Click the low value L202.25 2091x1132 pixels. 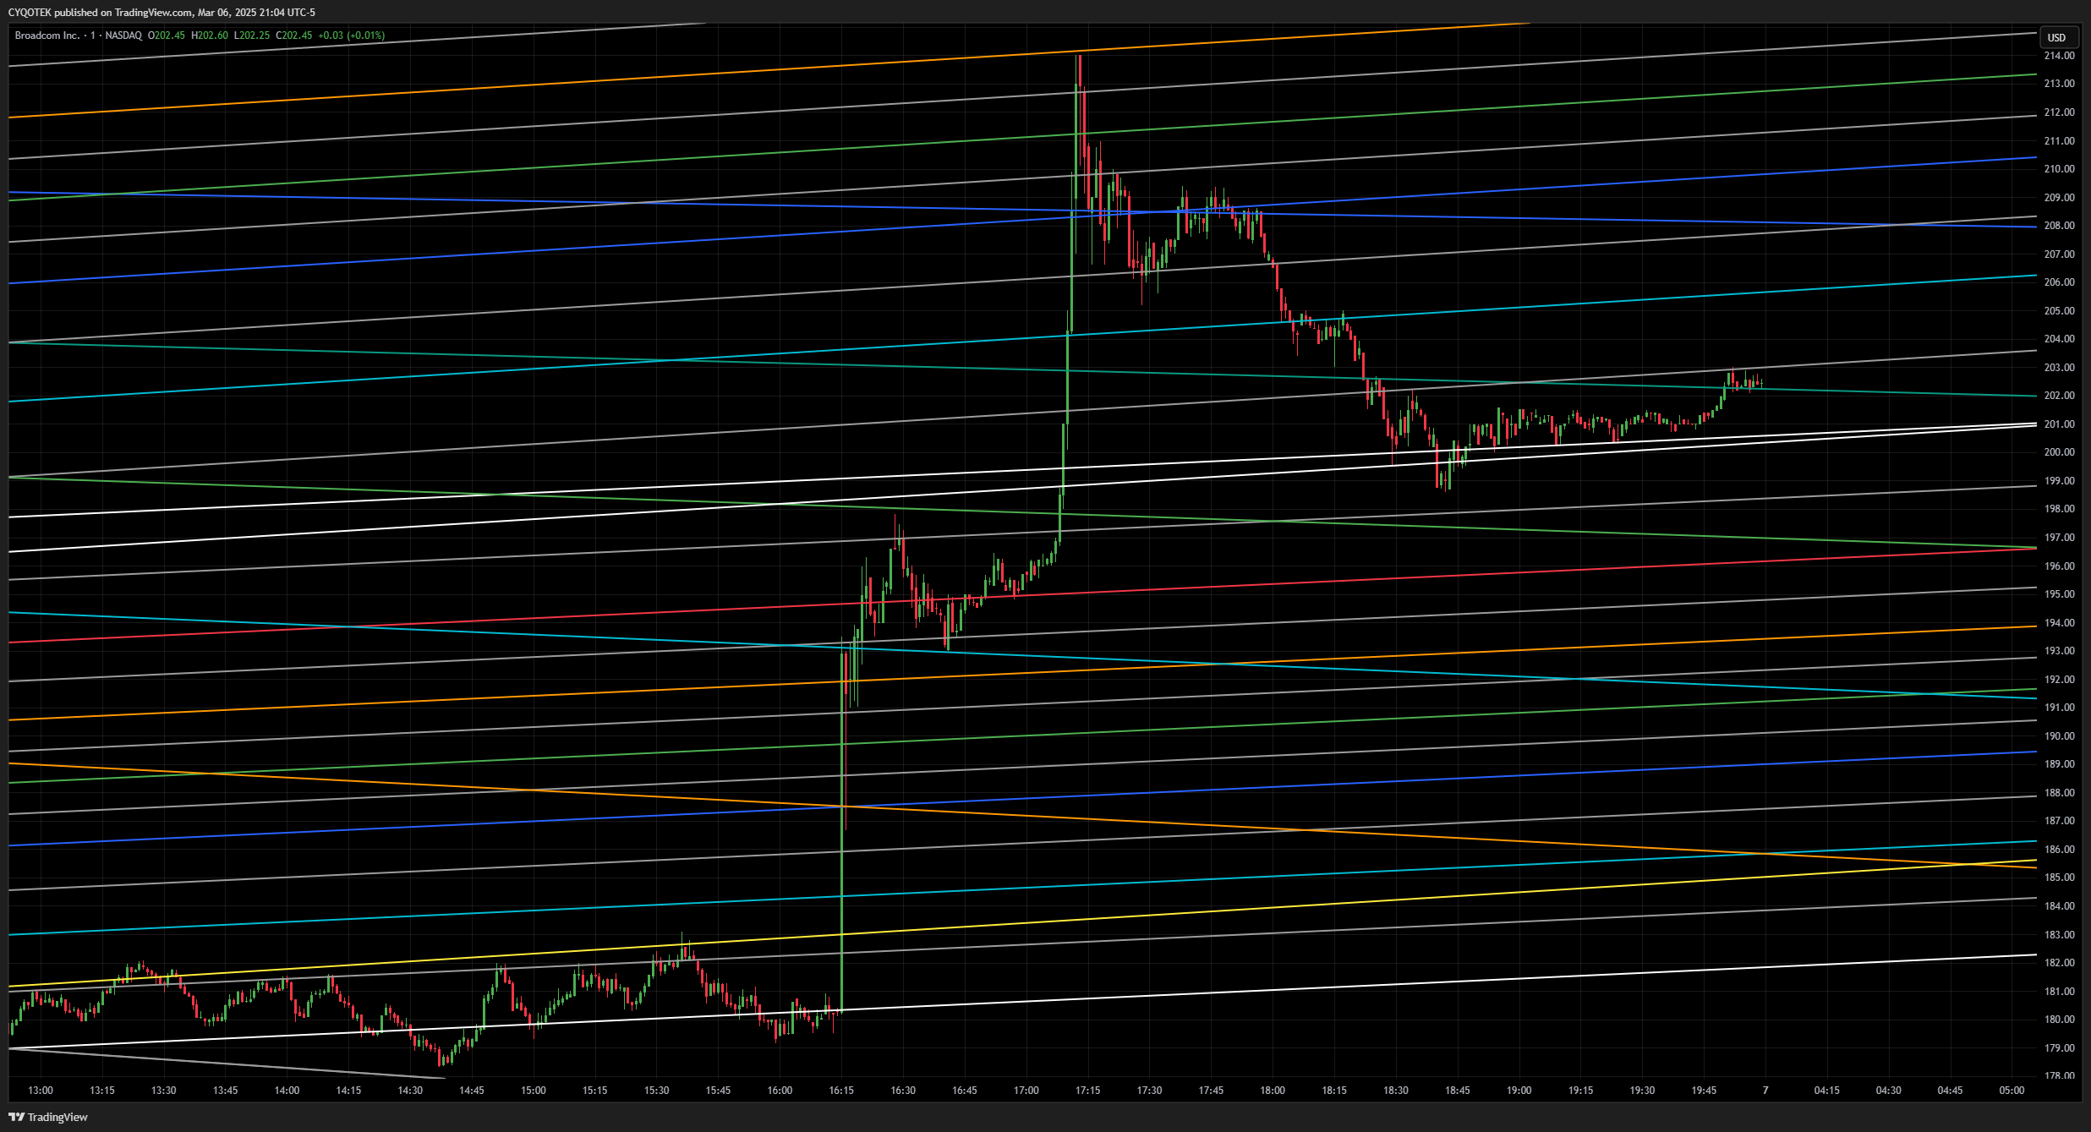click(252, 36)
